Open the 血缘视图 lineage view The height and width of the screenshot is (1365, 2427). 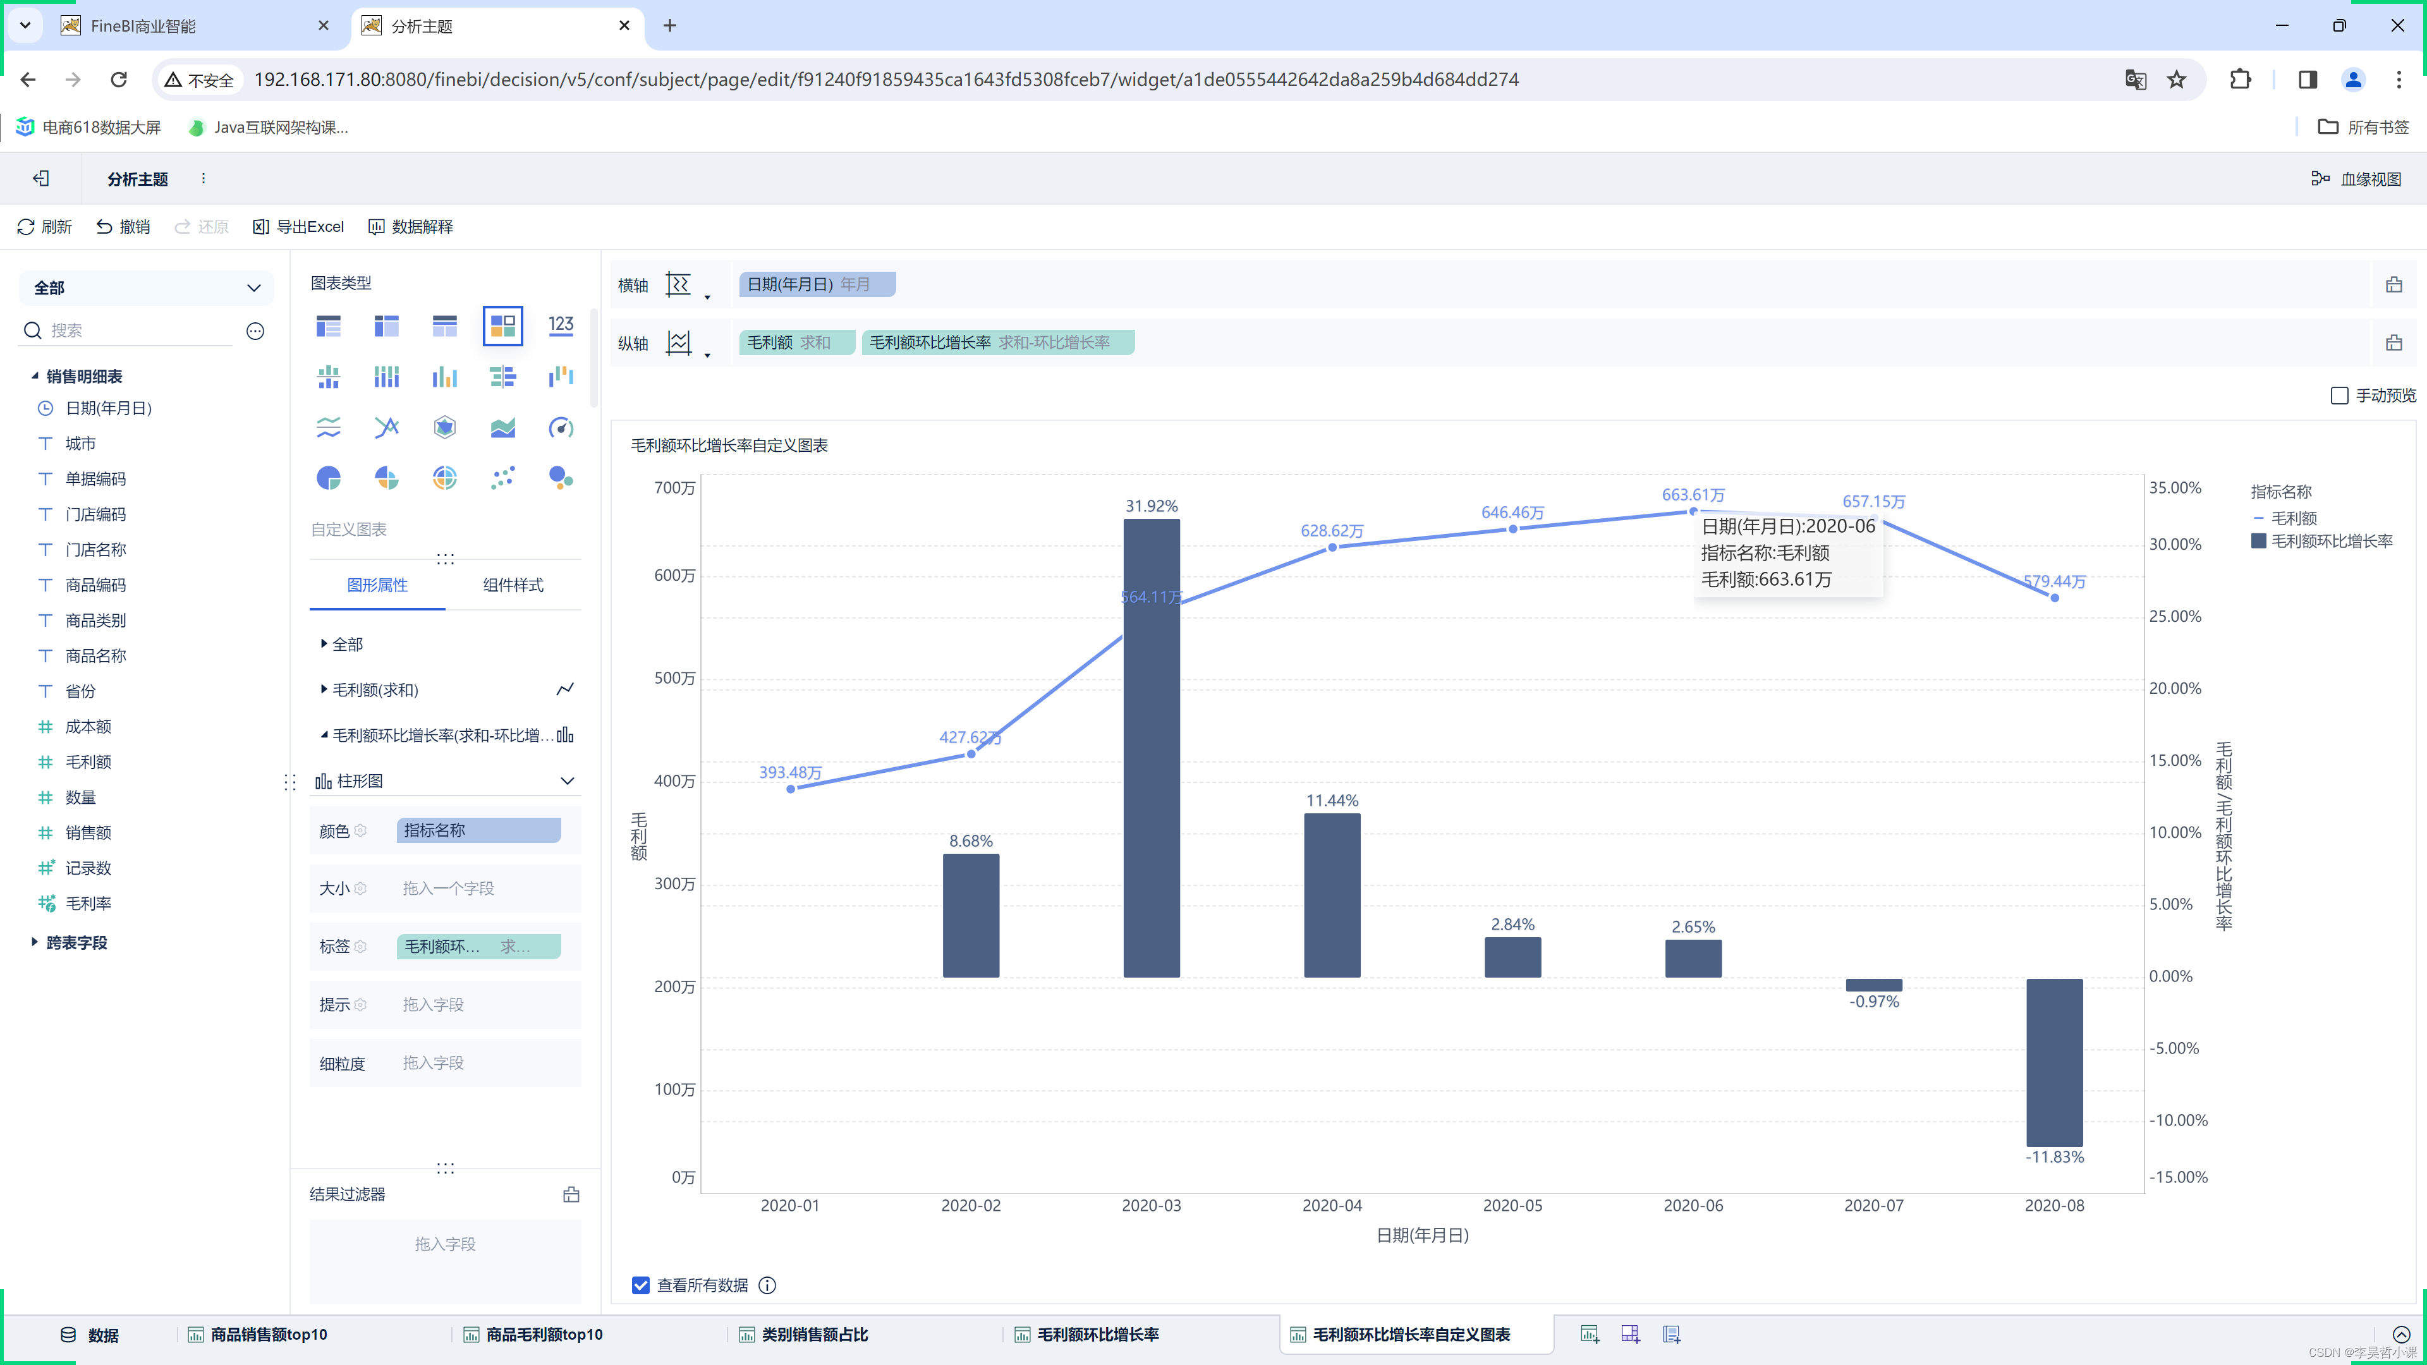coord(2356,178)
